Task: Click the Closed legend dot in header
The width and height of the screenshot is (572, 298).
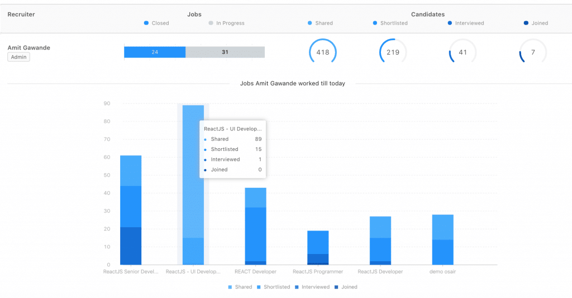Action: click(146, 23)
